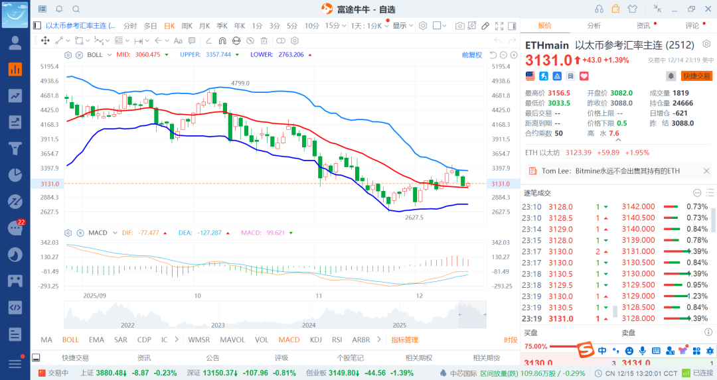Open the market trend sidebar icon
717x380 pixels.
click(x=15, y=96)
